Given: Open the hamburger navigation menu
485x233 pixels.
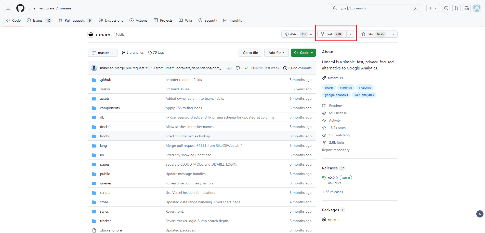Looking at the screenshot, I should (8, 8).
